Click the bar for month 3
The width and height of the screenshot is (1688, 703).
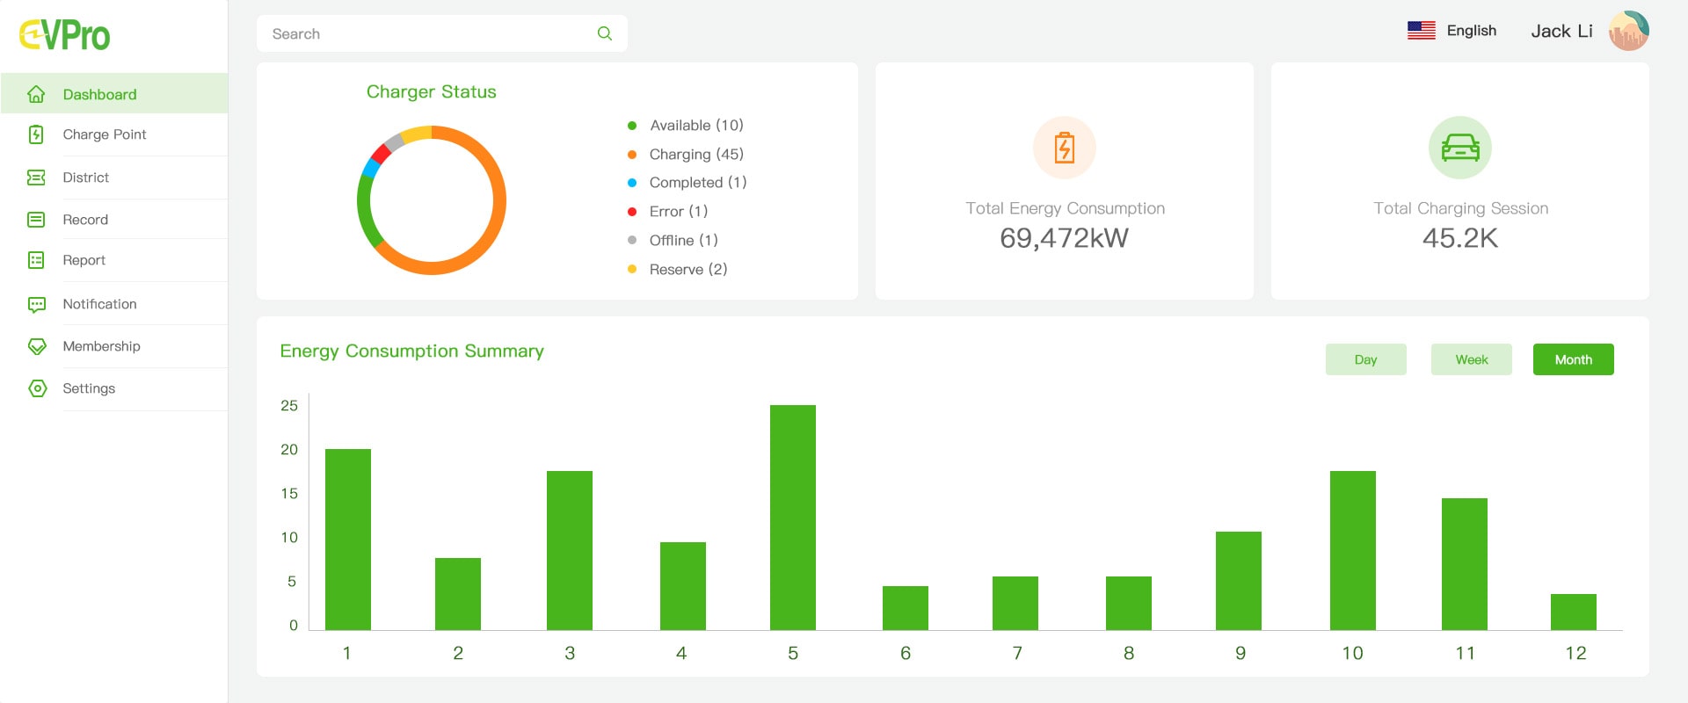(x=570, y=550)
